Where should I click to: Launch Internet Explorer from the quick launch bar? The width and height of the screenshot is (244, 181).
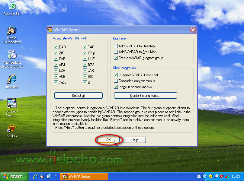(35, 176)
